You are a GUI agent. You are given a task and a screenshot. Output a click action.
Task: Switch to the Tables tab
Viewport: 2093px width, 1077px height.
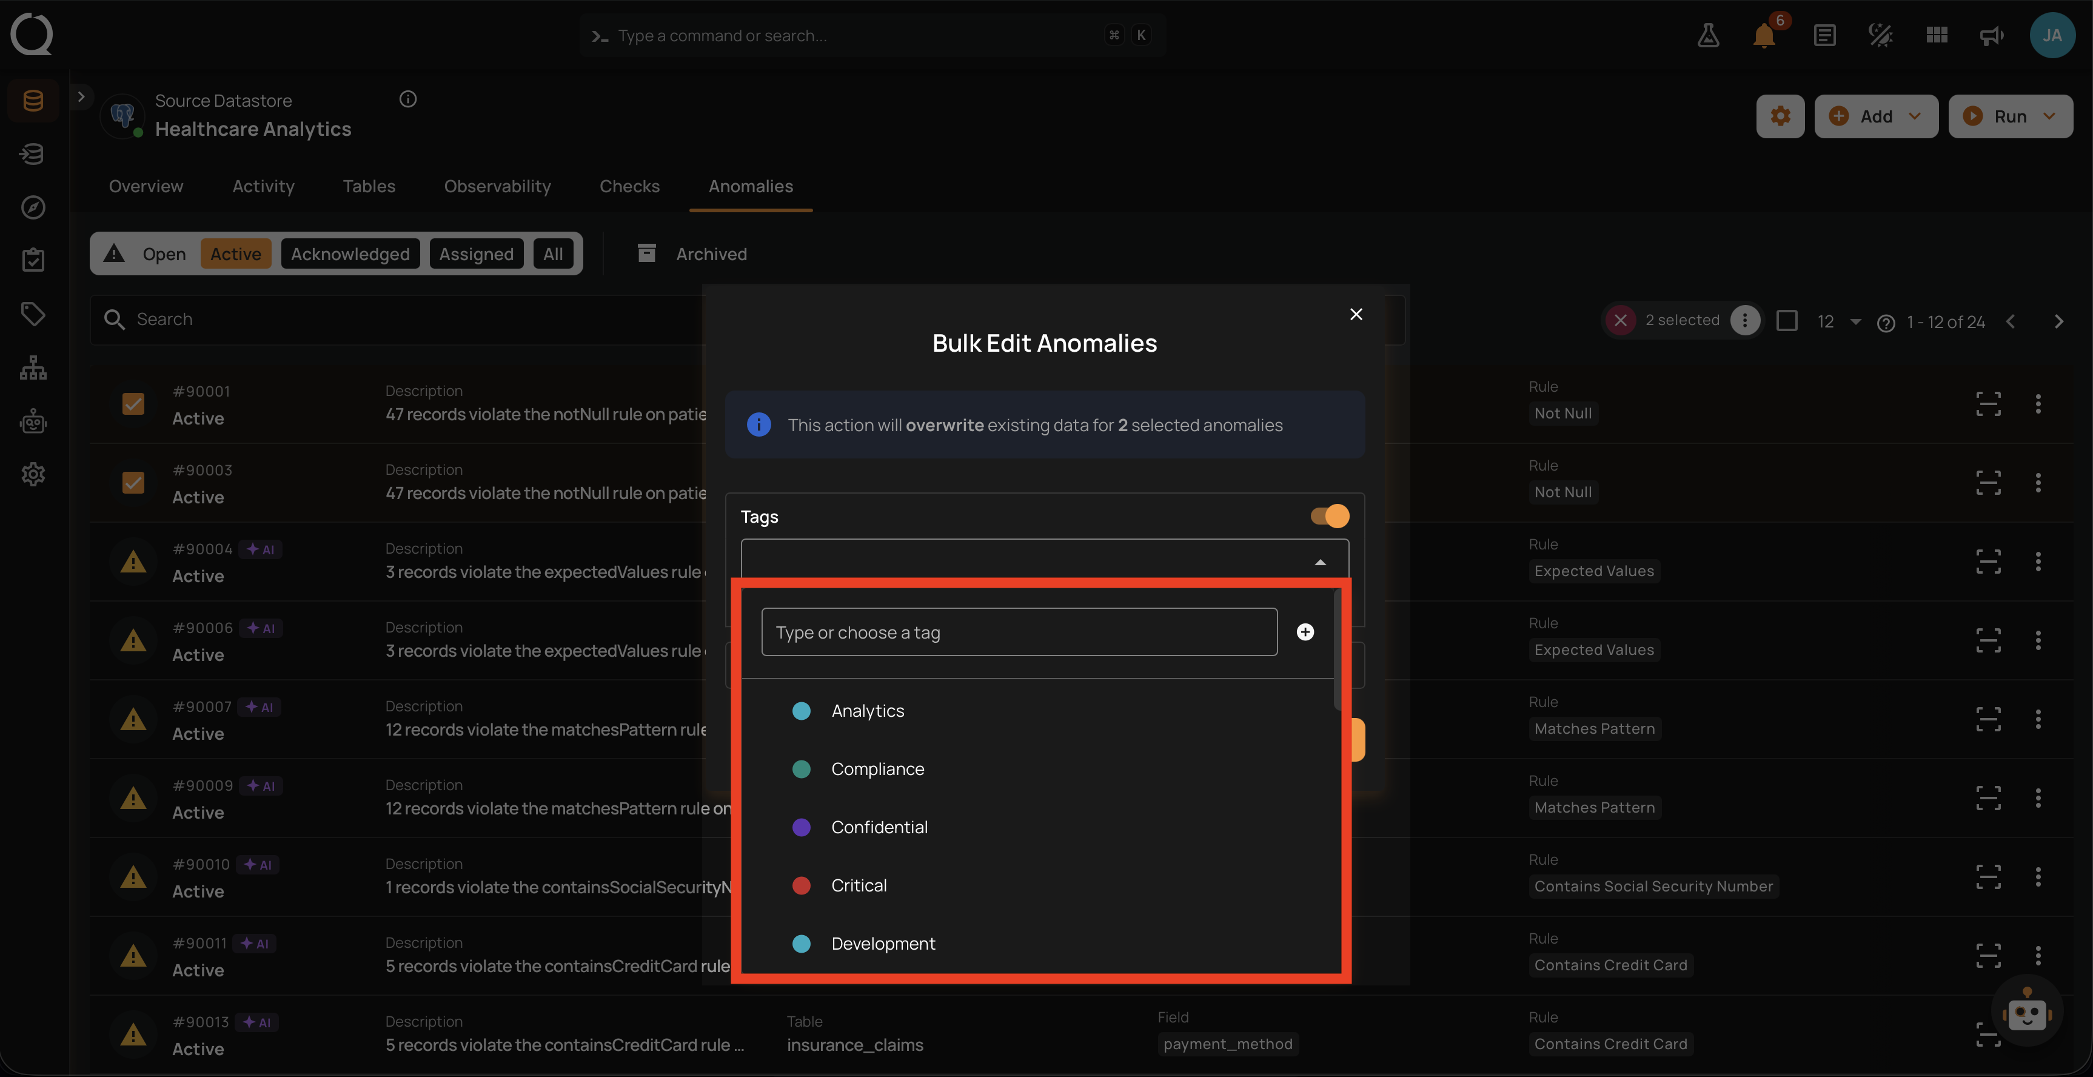pos(369,186)
